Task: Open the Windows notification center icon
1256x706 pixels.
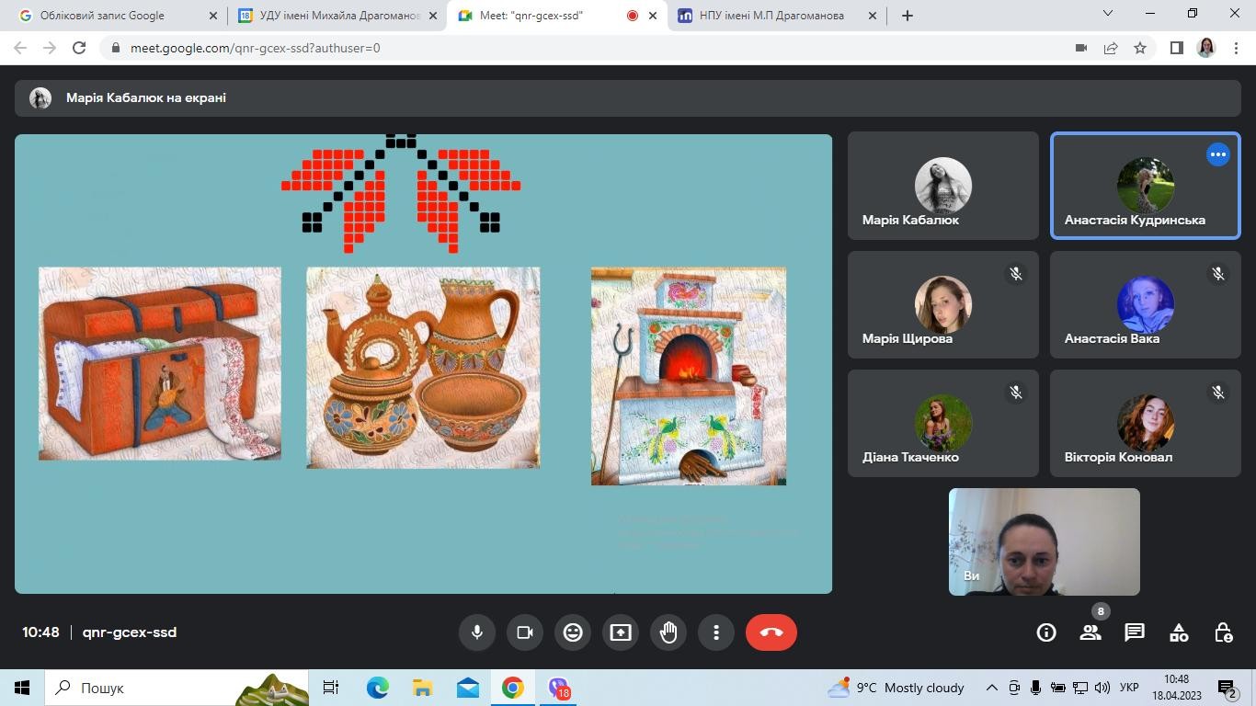Action: [1228, 688]
